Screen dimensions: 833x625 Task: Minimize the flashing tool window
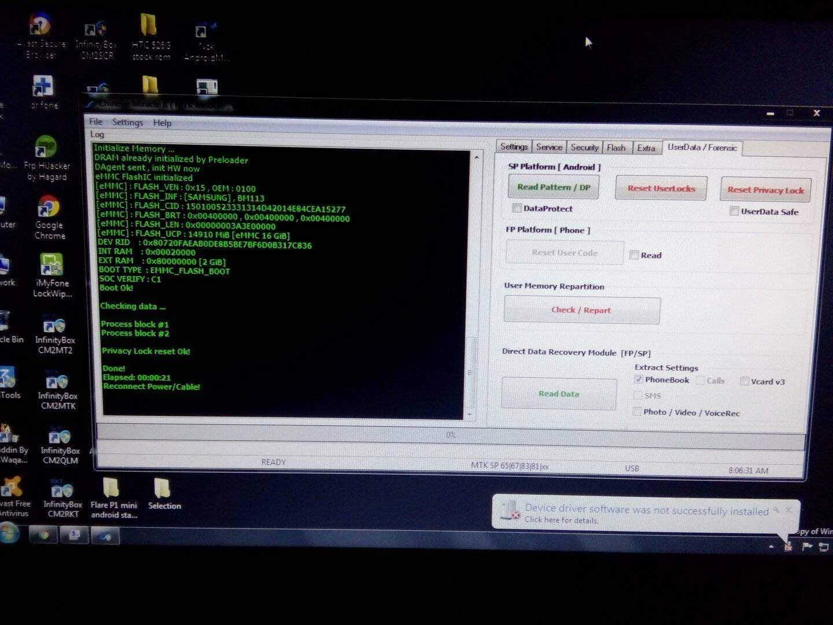click(x=771, y=113)
